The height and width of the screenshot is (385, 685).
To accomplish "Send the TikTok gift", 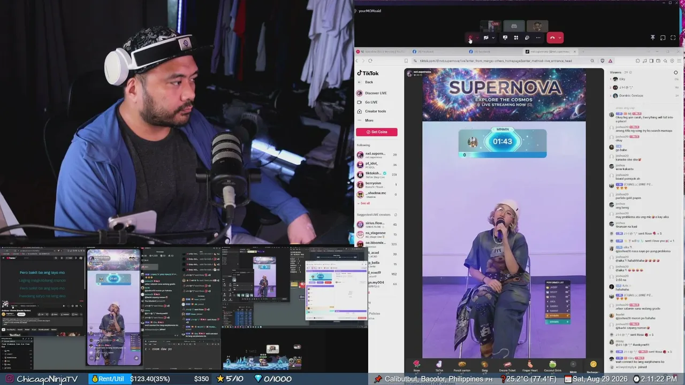I will coord(439,366).
